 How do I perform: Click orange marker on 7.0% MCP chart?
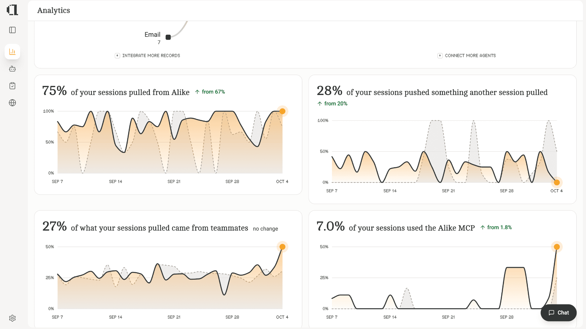[x=557, y=247]
